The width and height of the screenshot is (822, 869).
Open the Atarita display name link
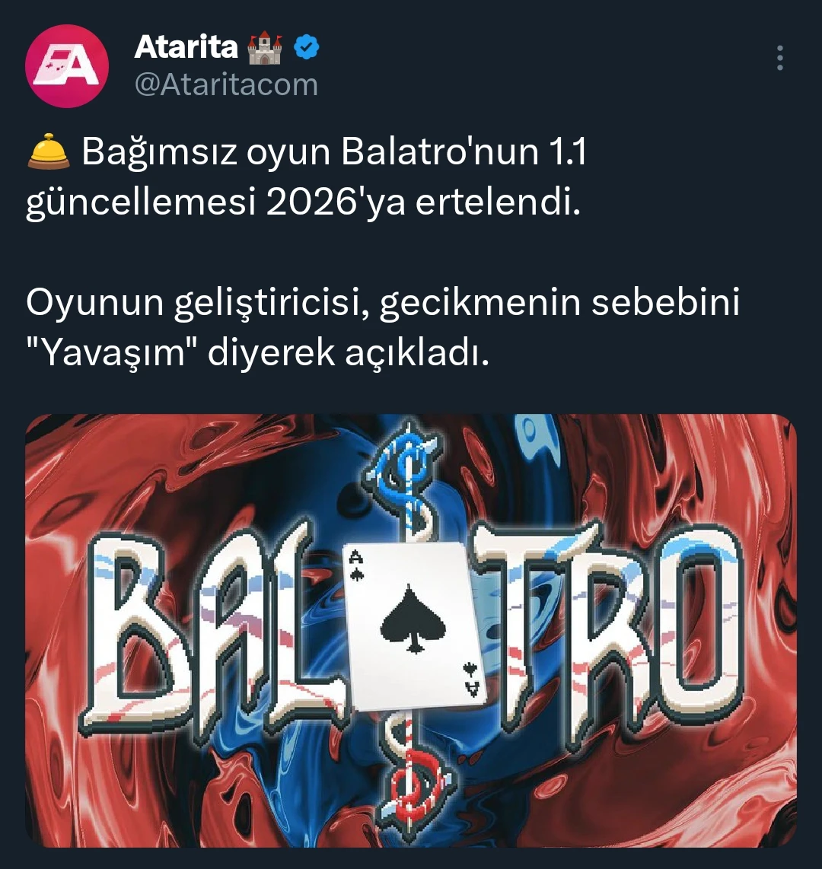(186, 47)
